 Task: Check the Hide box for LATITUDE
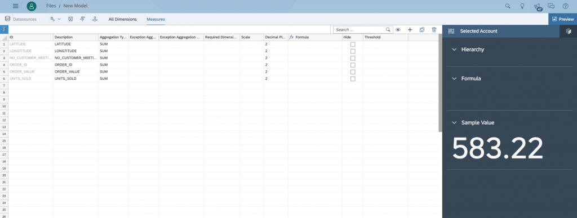(353, 44)
